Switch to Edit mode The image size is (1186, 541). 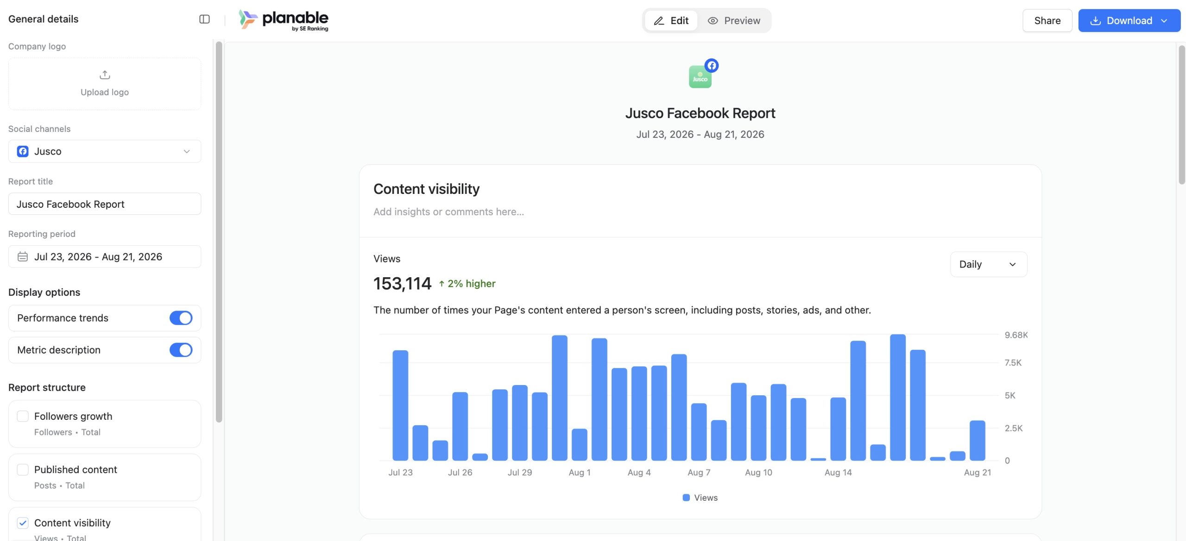[671, 21]
